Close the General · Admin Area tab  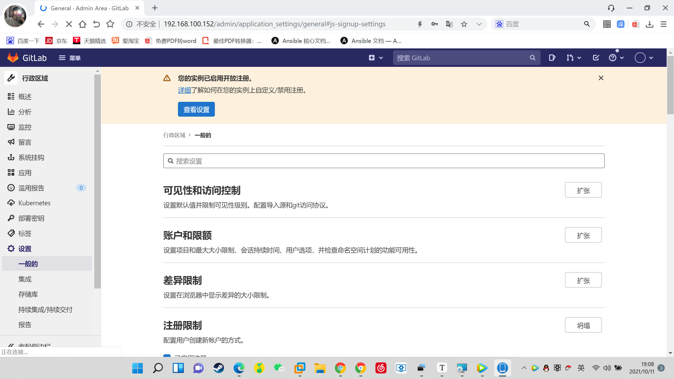point(137,8)
